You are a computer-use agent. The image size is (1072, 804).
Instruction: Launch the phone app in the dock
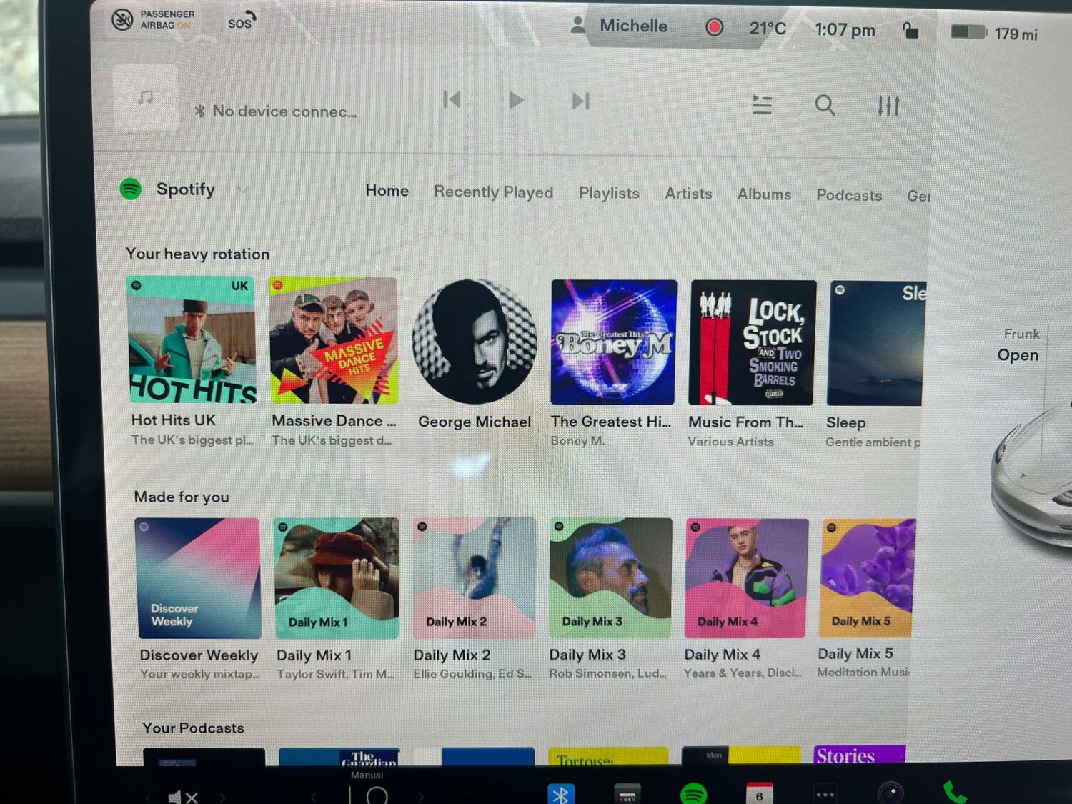pyautogui.click(x=955, y=793)
